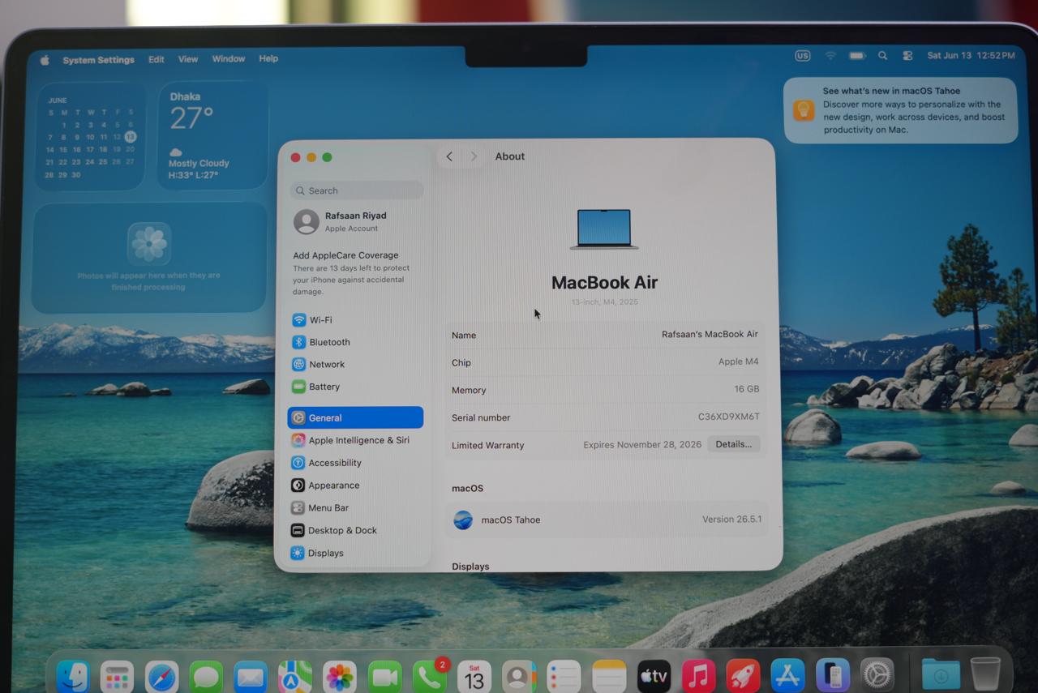Screen dimensions: 1038x693
Task: Open the Help menu
Action: click(x=268, y=58)
